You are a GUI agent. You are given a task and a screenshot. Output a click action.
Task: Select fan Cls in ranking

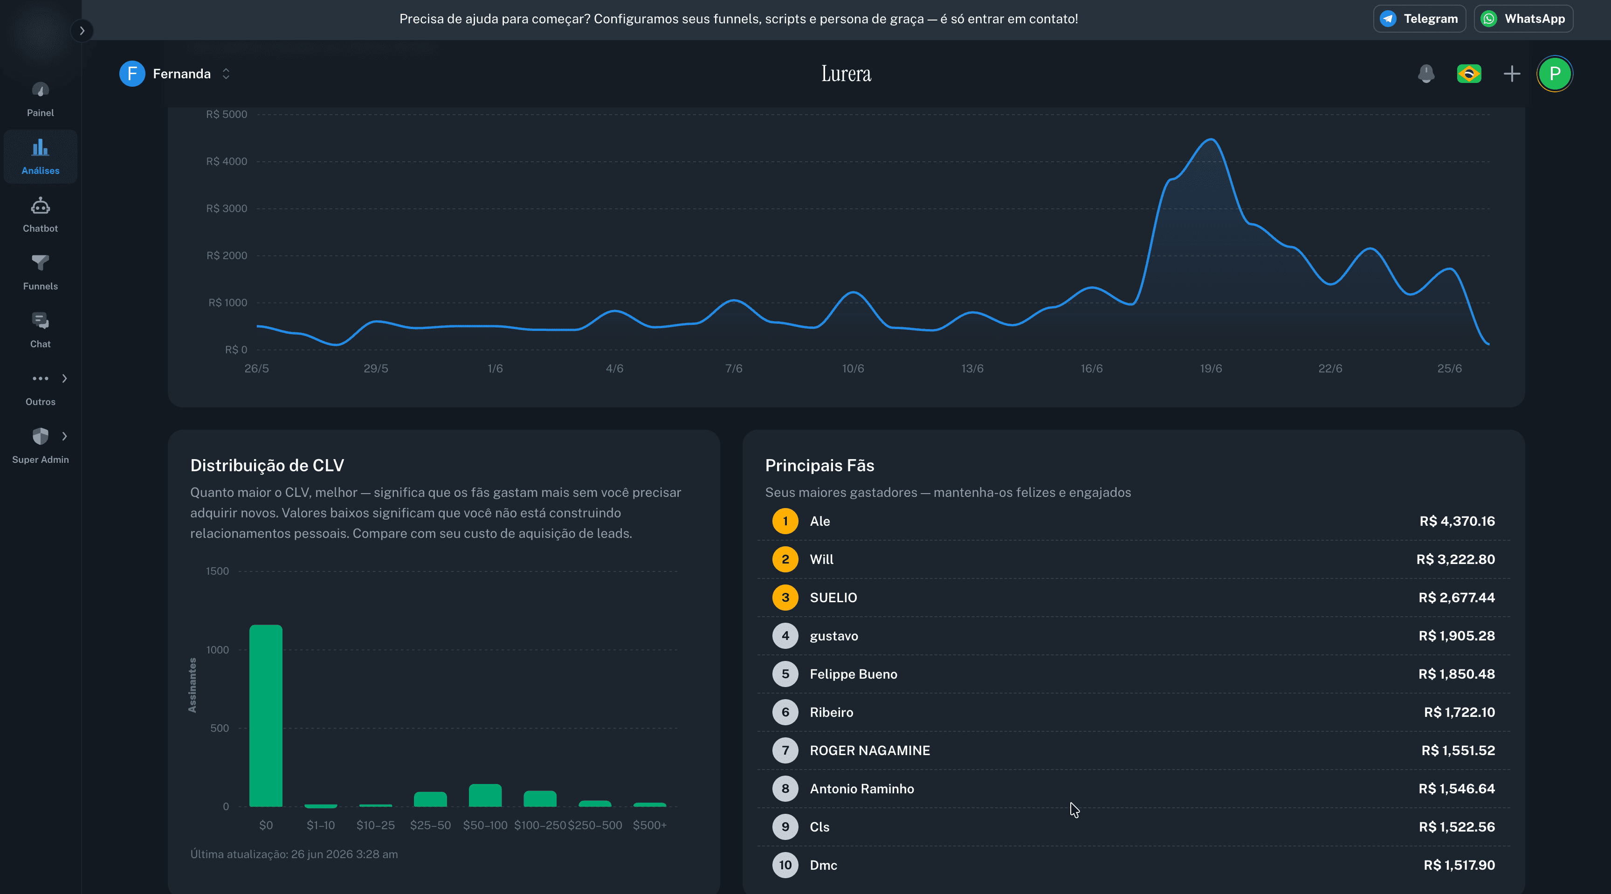(x=1133, y=826)
